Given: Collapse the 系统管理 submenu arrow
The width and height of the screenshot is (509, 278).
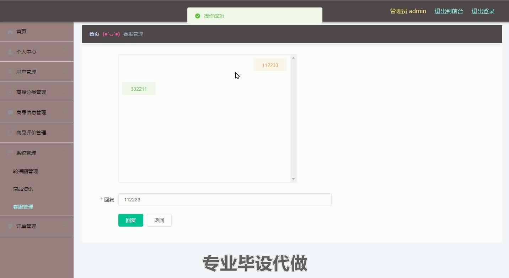Looking at the screenshot, I should pyautogui.click(x=64, y=152).
